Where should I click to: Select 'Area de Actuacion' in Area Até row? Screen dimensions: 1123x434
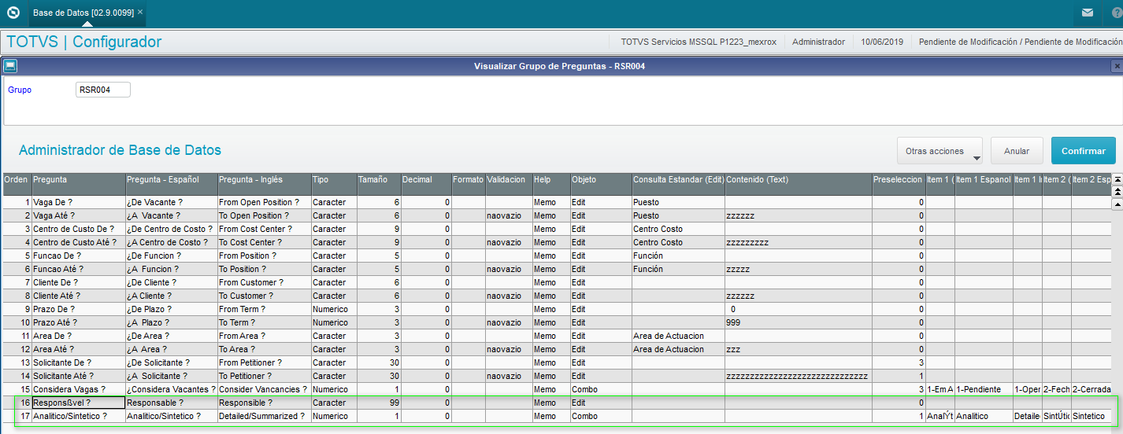tap(678, 349)
